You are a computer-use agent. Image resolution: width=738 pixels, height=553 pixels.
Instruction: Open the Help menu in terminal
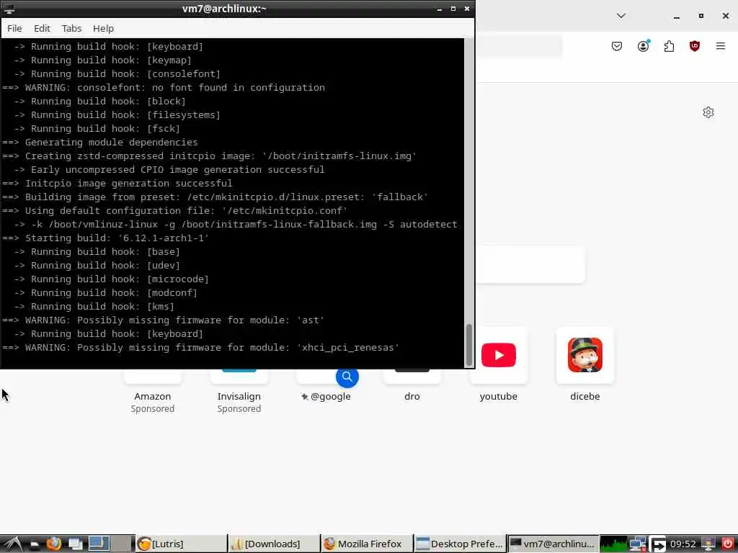click(x=103, y=28)
